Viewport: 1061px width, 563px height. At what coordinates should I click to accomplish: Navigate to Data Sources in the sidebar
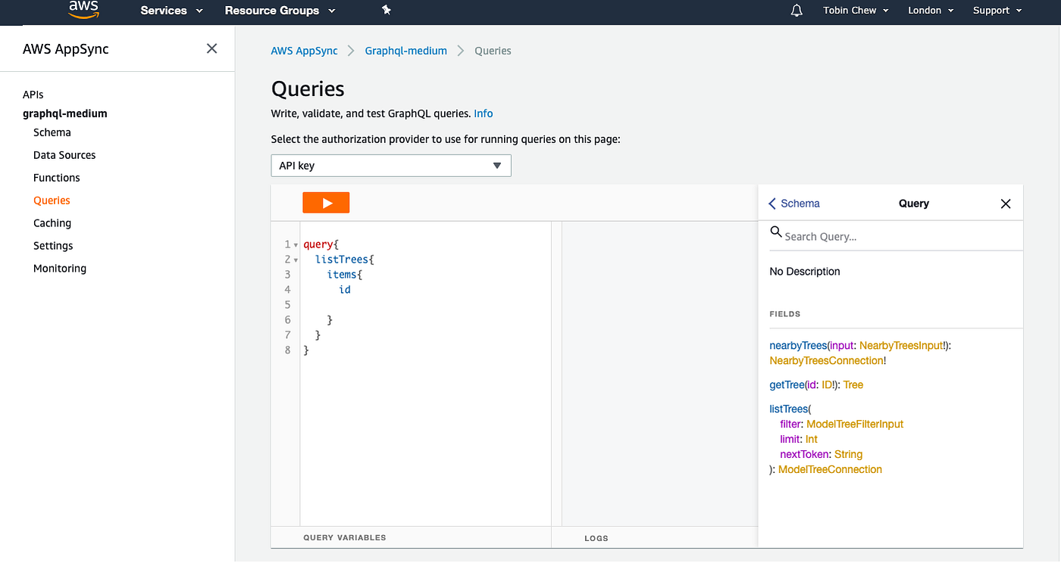point(64,154)
